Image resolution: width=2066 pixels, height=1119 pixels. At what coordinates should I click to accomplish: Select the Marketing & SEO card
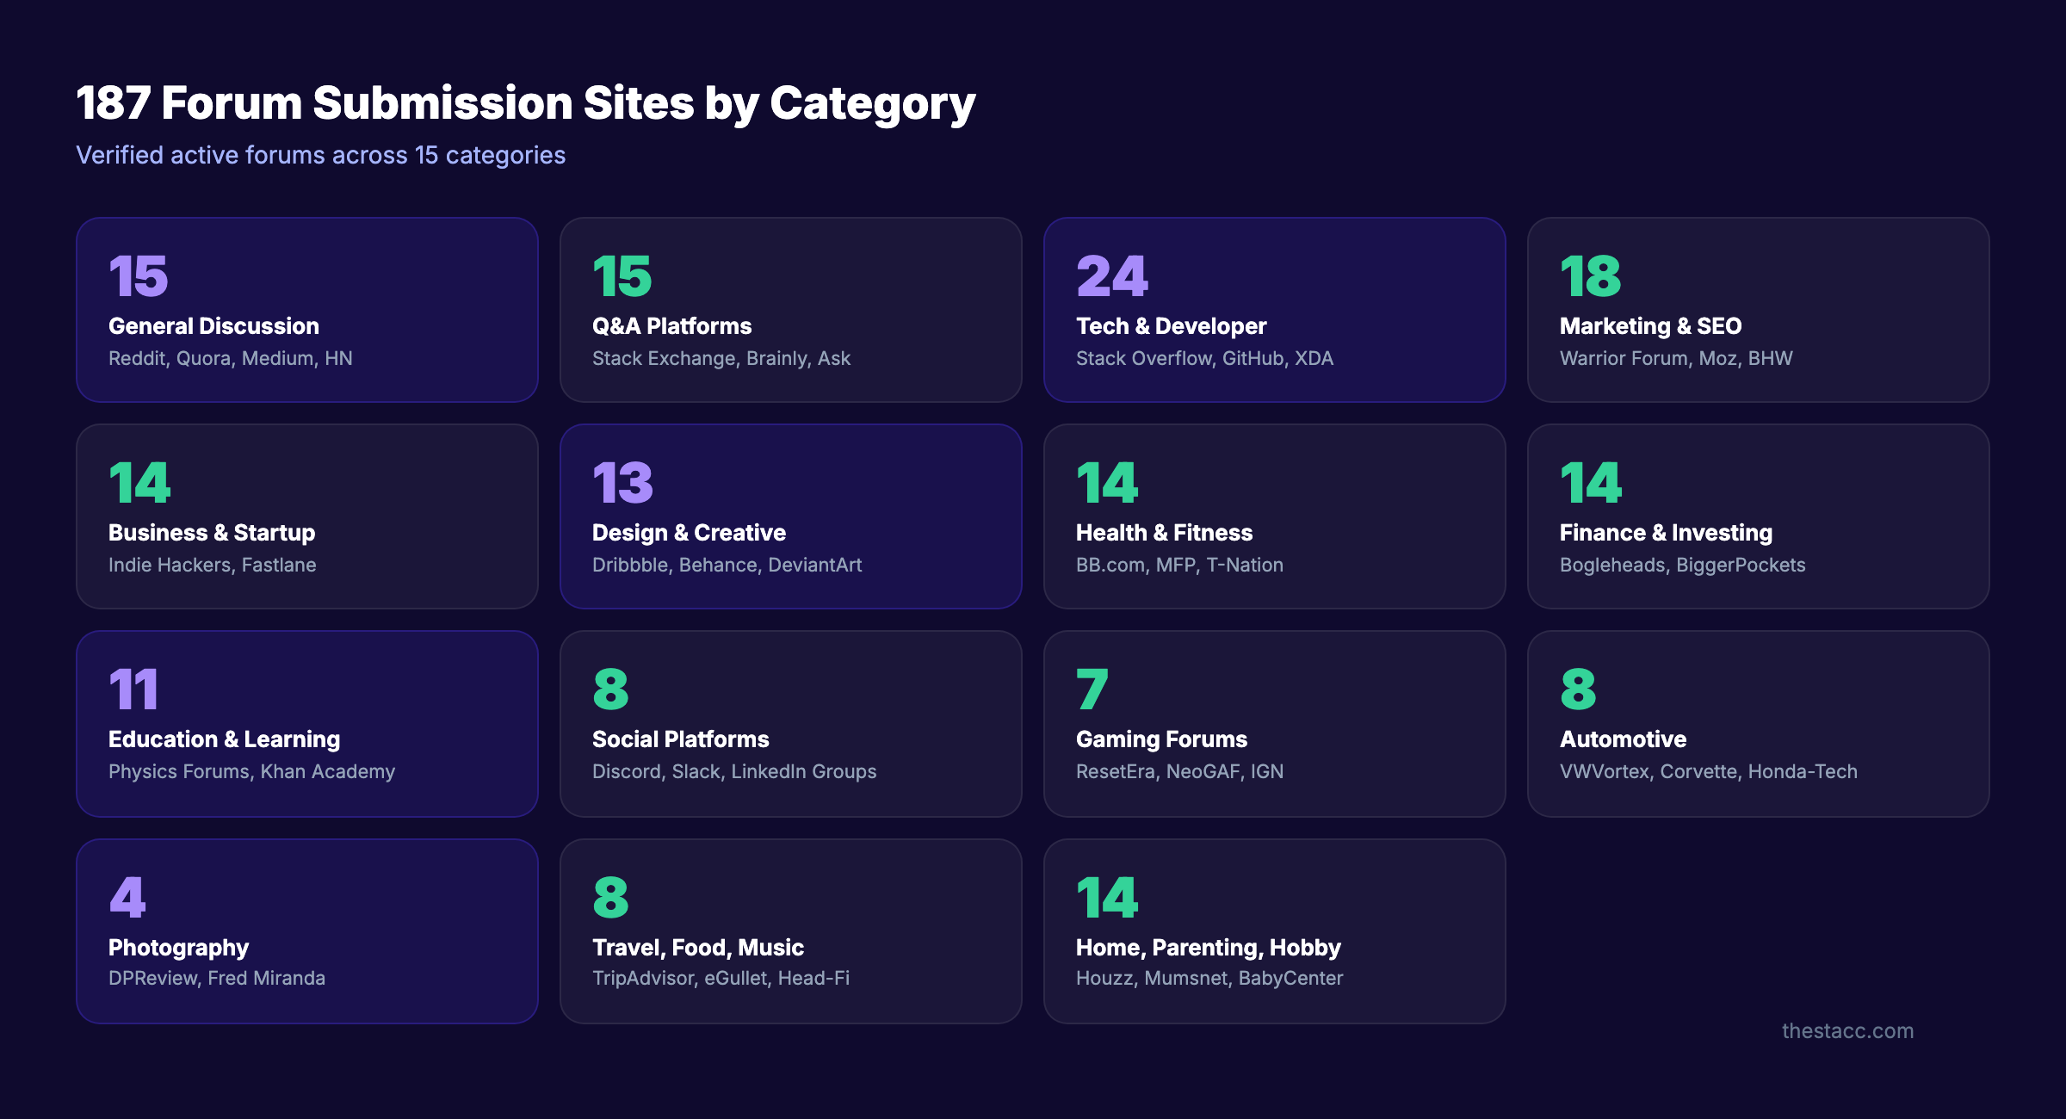[1758, 310]
